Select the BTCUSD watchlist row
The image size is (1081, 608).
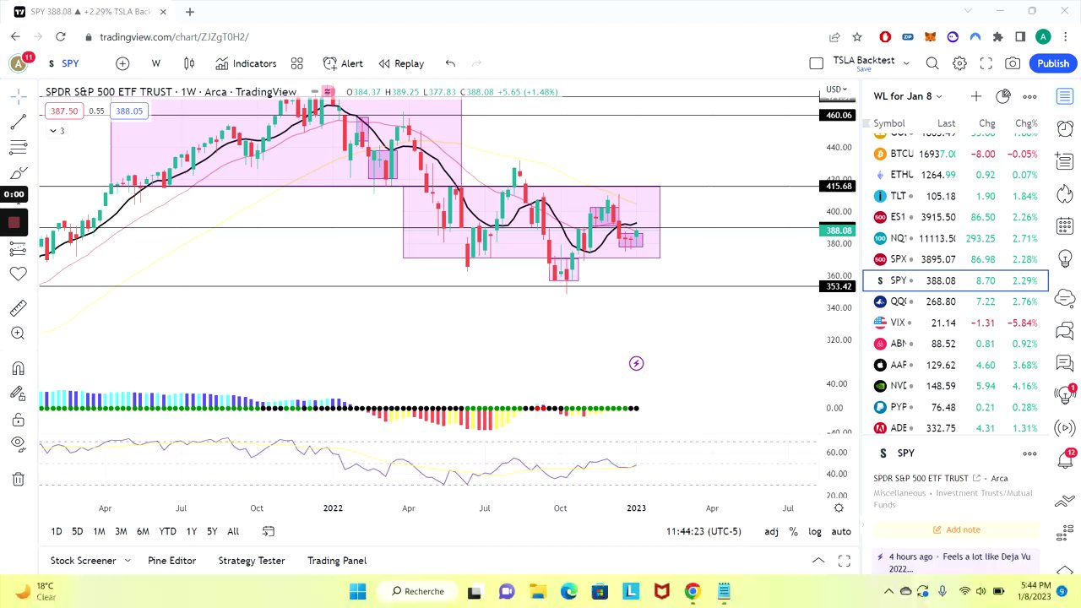point(955,154)
